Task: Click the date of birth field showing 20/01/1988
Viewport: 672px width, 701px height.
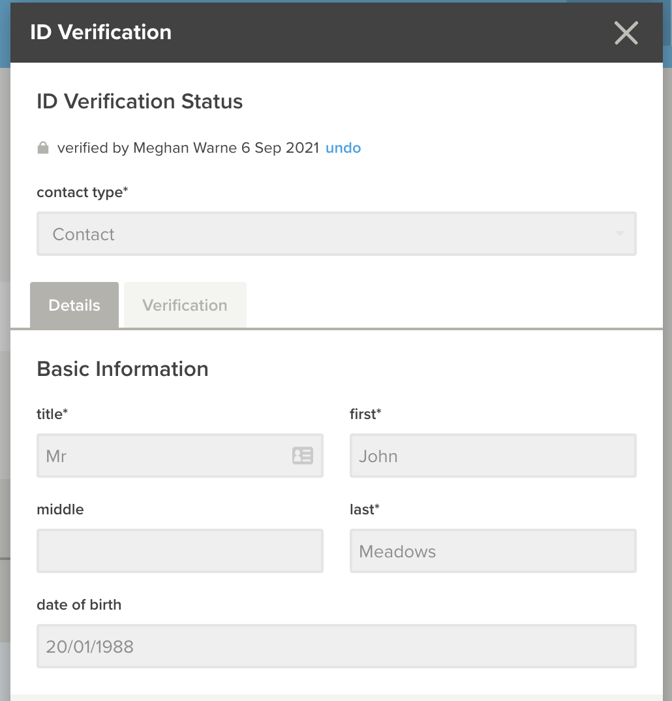Action: [337, 646]
